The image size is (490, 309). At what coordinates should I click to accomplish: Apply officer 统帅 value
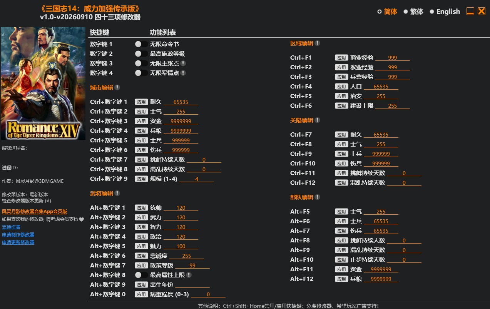pos(141,208)
